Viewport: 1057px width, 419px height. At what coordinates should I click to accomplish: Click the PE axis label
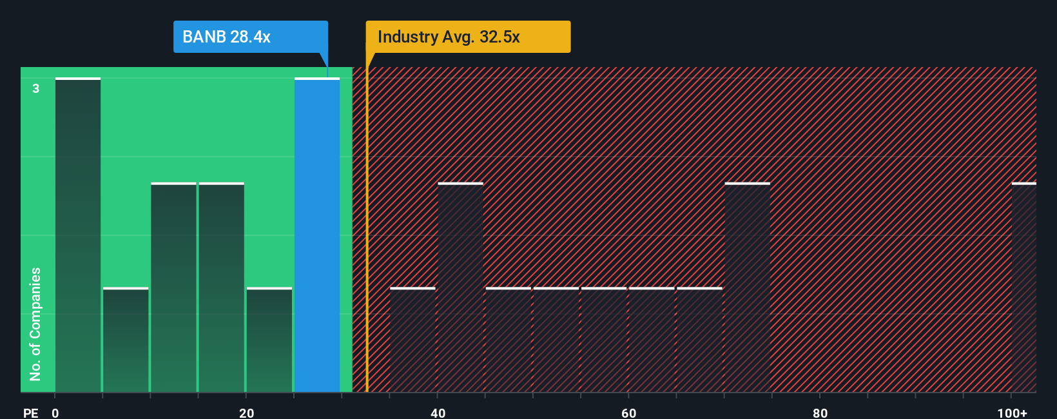point(30,413)
